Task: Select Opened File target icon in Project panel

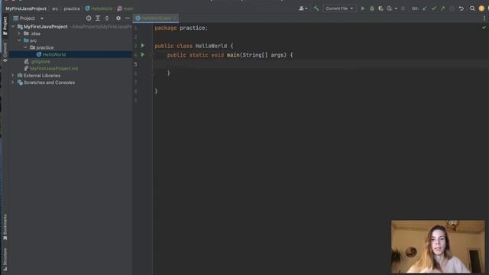Action: [89, 18]
